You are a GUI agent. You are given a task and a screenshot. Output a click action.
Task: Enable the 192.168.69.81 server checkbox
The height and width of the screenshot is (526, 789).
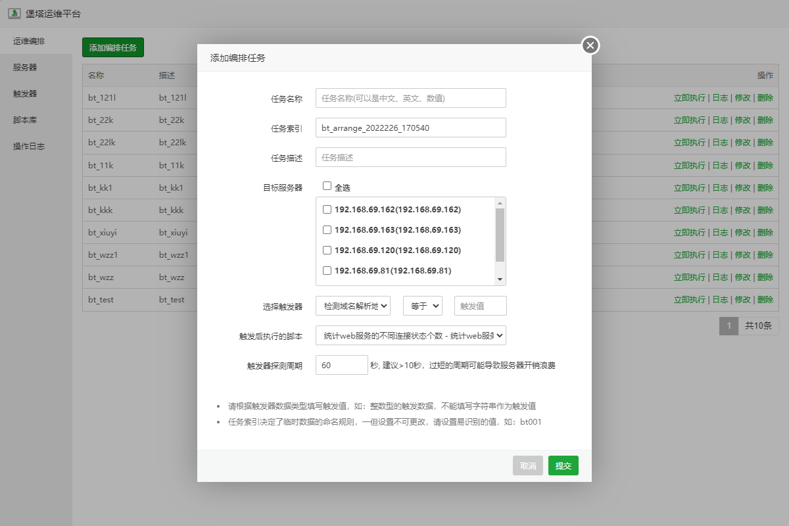coord(327,271)
